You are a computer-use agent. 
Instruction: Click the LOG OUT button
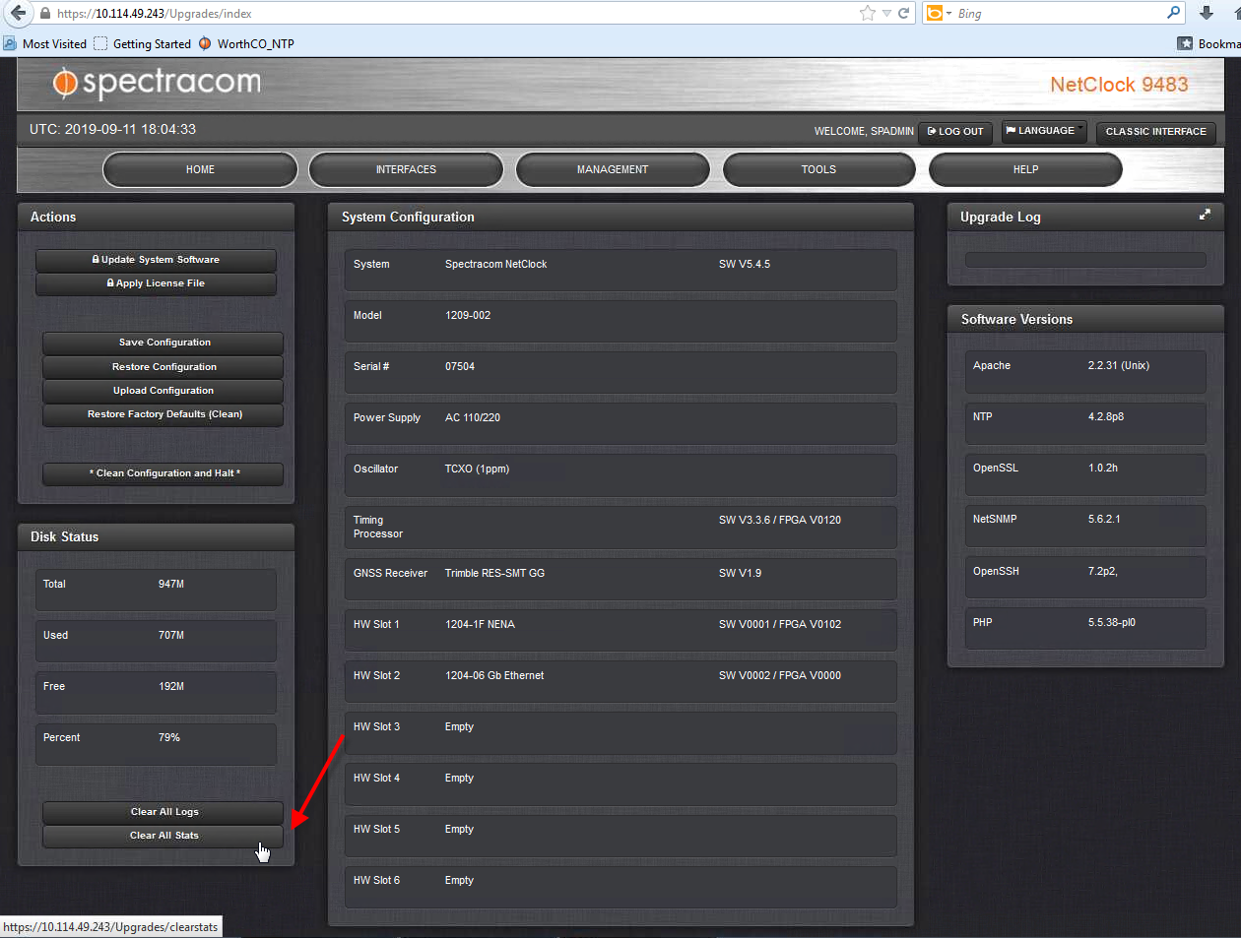click(x=955, y=132)
